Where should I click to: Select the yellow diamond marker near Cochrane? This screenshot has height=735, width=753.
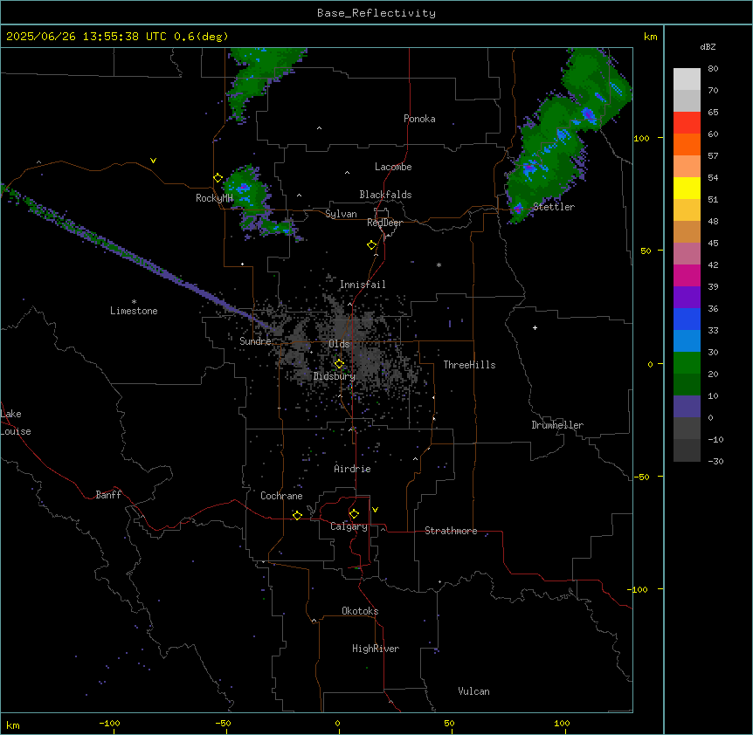point(297,515)
